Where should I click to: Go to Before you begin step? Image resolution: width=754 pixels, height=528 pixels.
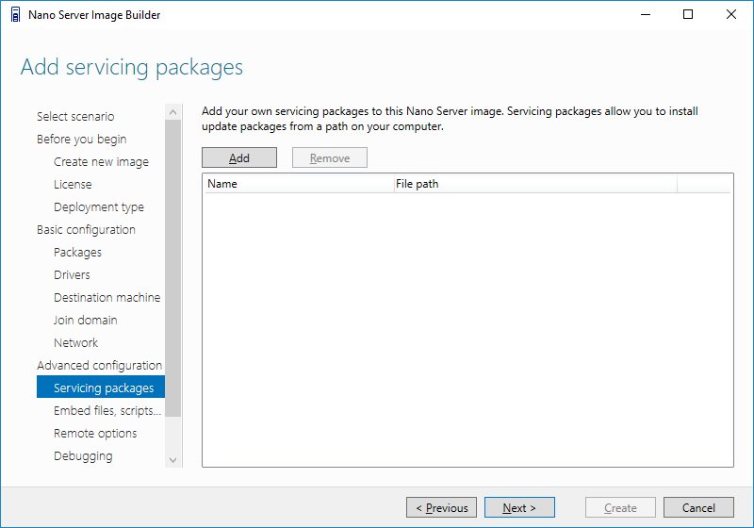coord(82,139)
